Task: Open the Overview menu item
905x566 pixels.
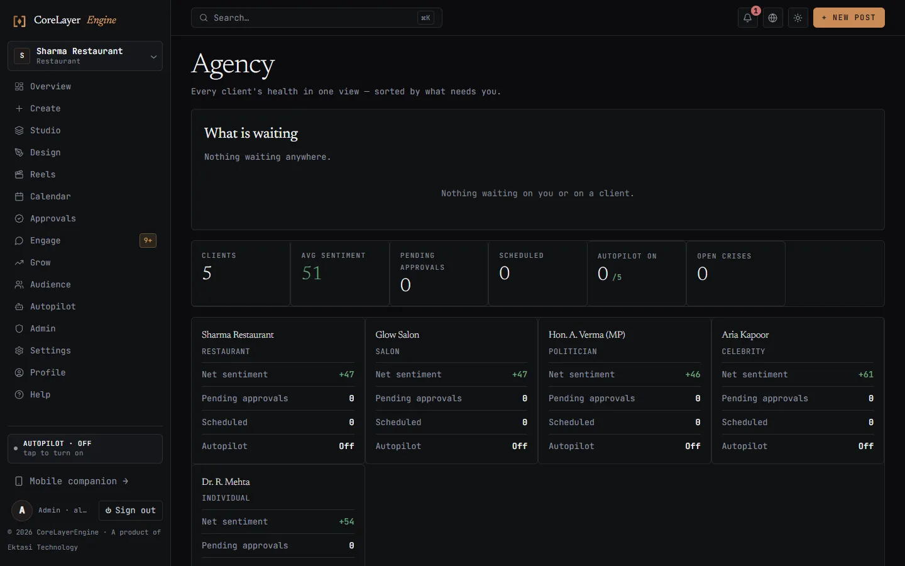Action: click(85, 86)
